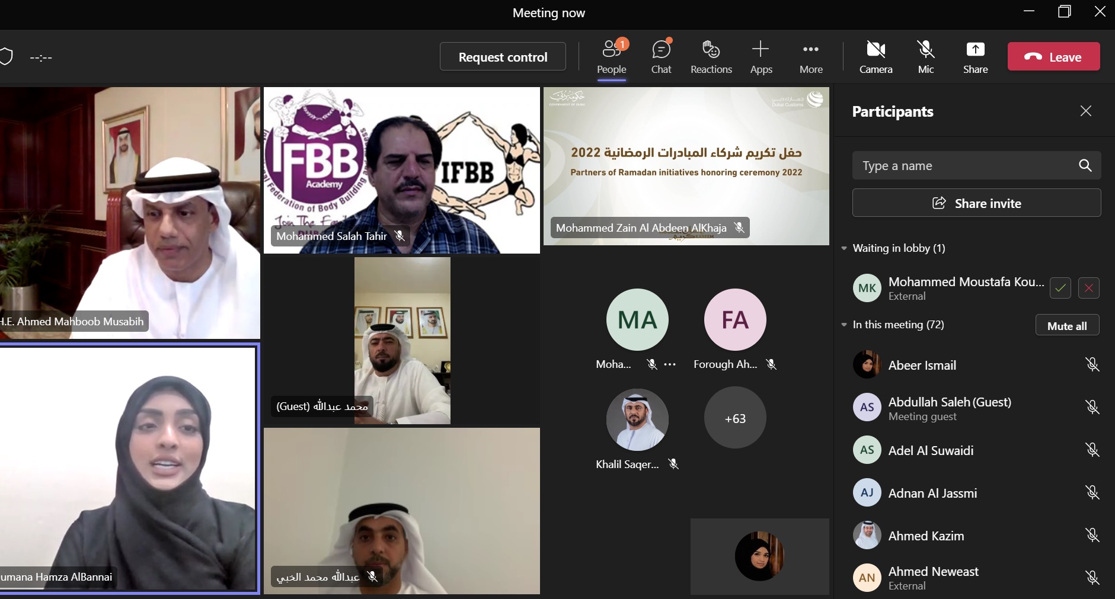1115x599 pixels.
Task: Leave the meeting
Action: [1053, 57]
